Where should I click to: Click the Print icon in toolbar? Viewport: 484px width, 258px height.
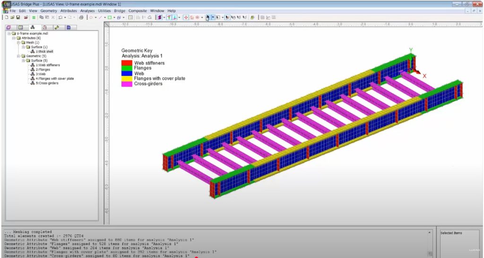pyautogui.click(x=81, y=17)
